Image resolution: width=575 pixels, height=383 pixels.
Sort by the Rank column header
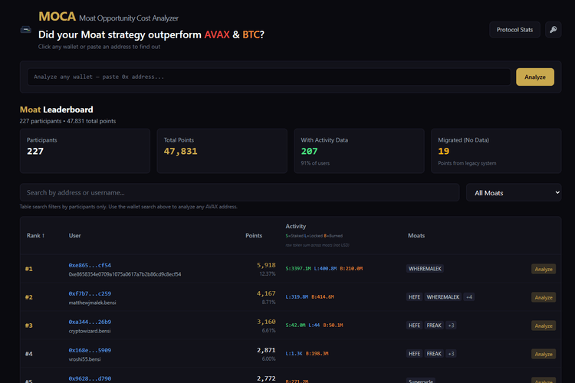35,236
